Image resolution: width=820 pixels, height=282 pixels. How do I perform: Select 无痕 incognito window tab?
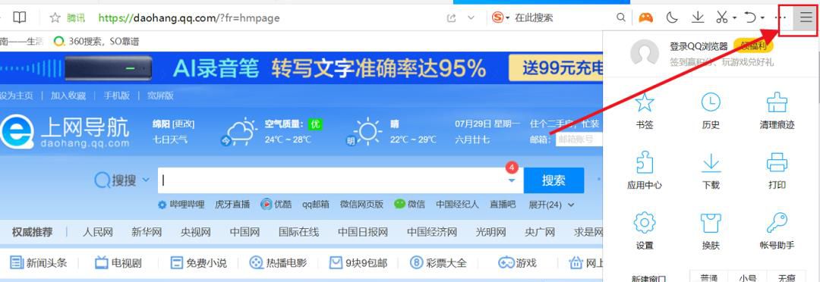786,278
